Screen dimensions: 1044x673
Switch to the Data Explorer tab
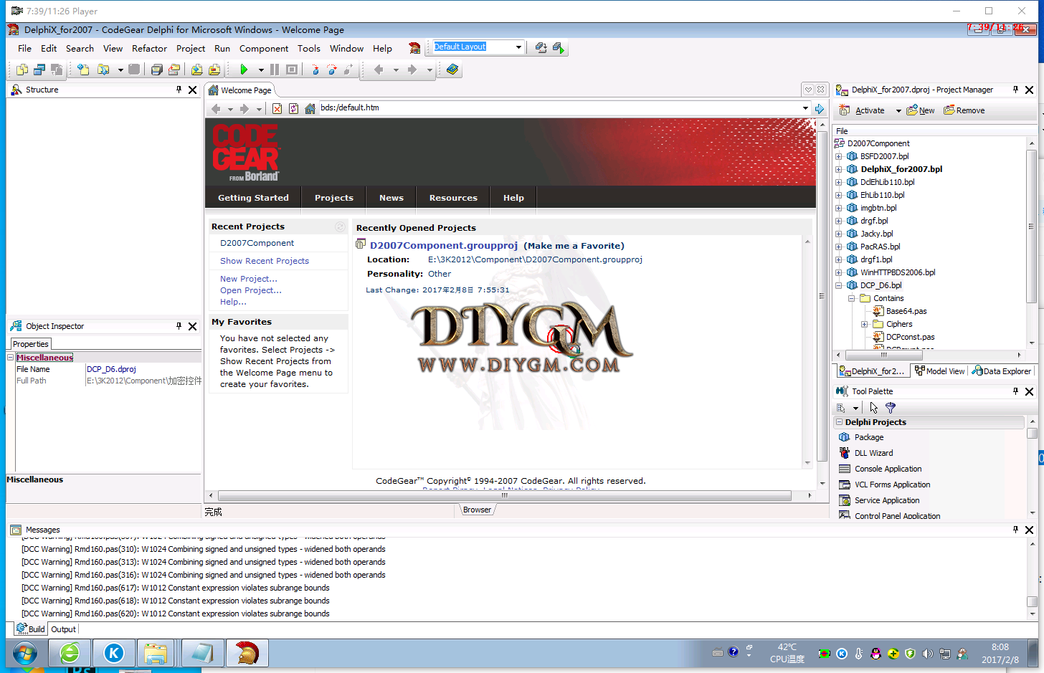click(1002, 371)
